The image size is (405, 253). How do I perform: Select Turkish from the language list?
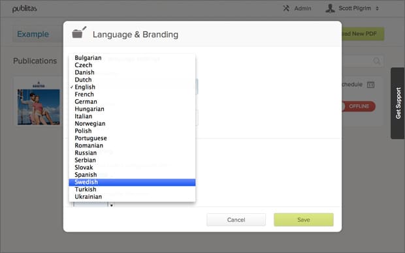coord(132,189)
